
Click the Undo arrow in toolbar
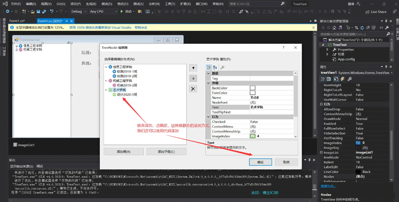[52, 11]
